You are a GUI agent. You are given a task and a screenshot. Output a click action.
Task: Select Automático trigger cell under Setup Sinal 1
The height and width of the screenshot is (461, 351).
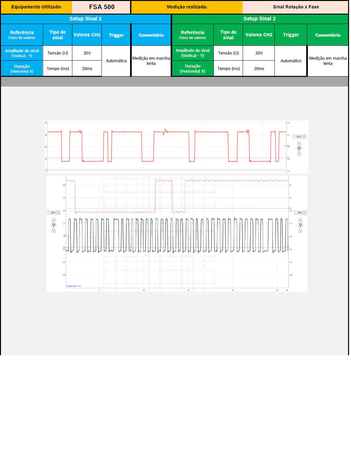tap(116, 61)
